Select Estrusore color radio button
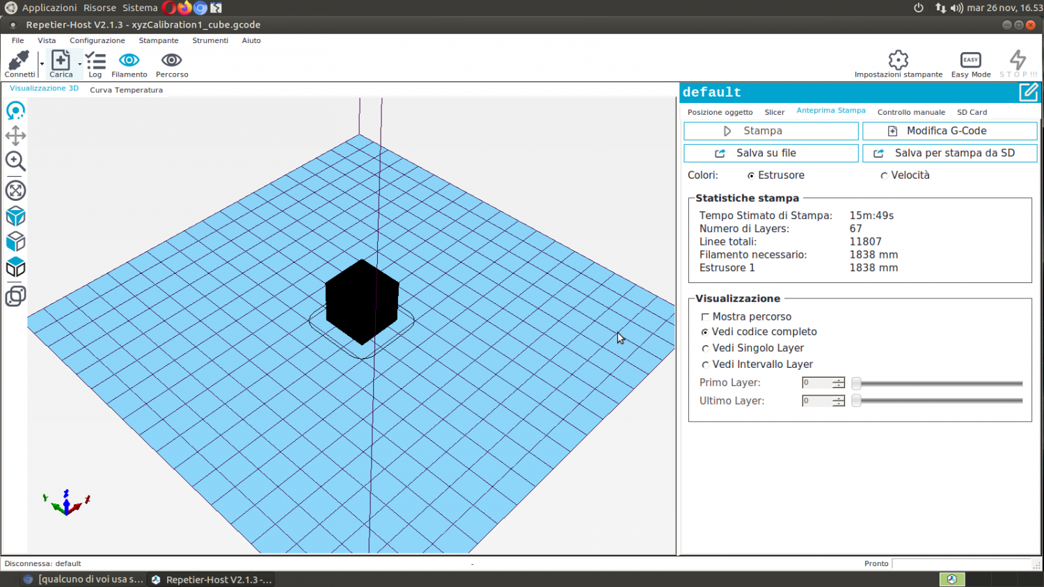This screenshot has width=1044, height=587. tap(751, 176)
